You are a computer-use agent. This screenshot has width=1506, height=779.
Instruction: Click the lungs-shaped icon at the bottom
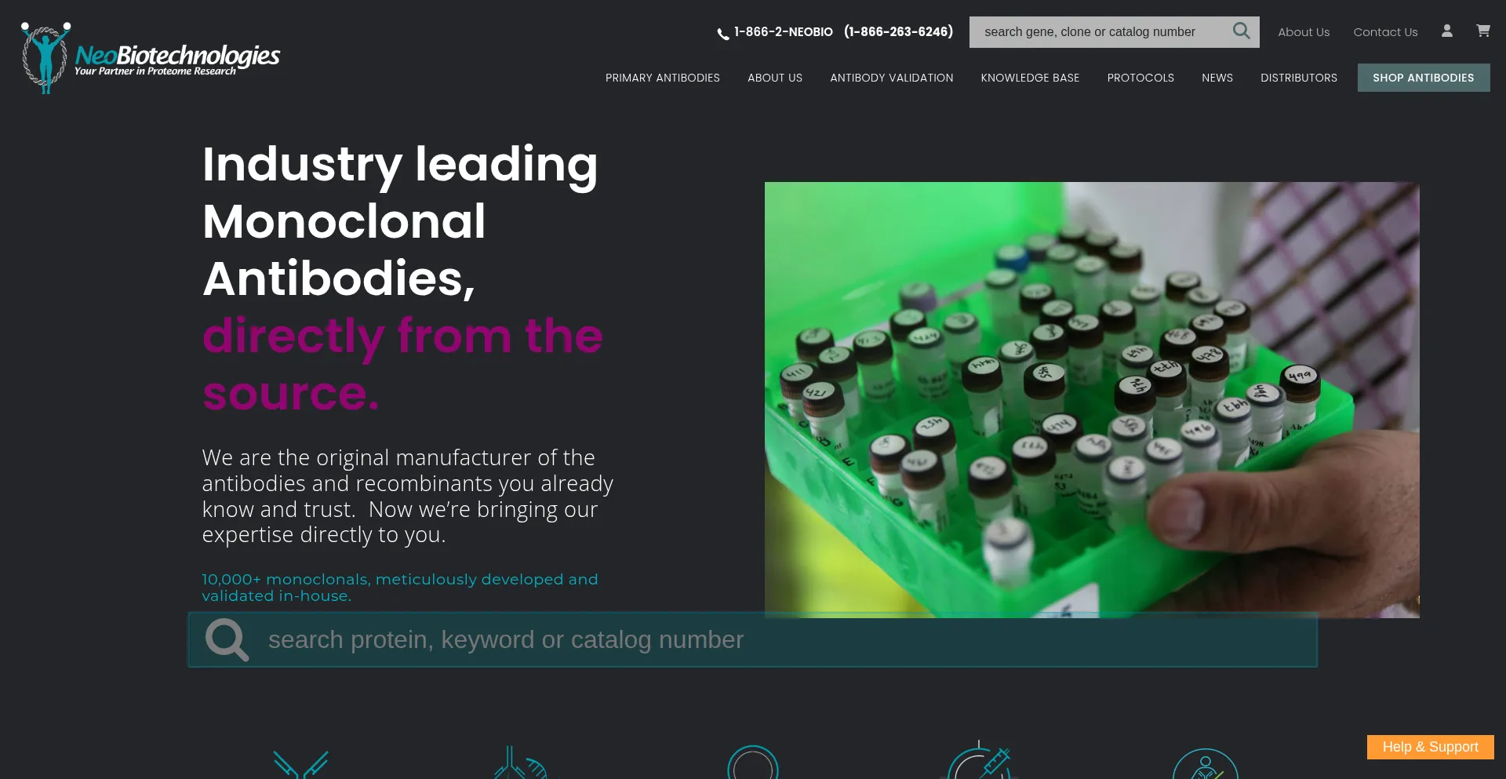519,763
